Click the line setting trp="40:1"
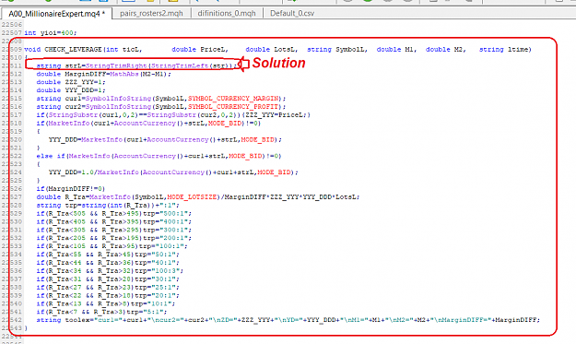The height and width of the screenshot is (344, 576). pos(108,263)
